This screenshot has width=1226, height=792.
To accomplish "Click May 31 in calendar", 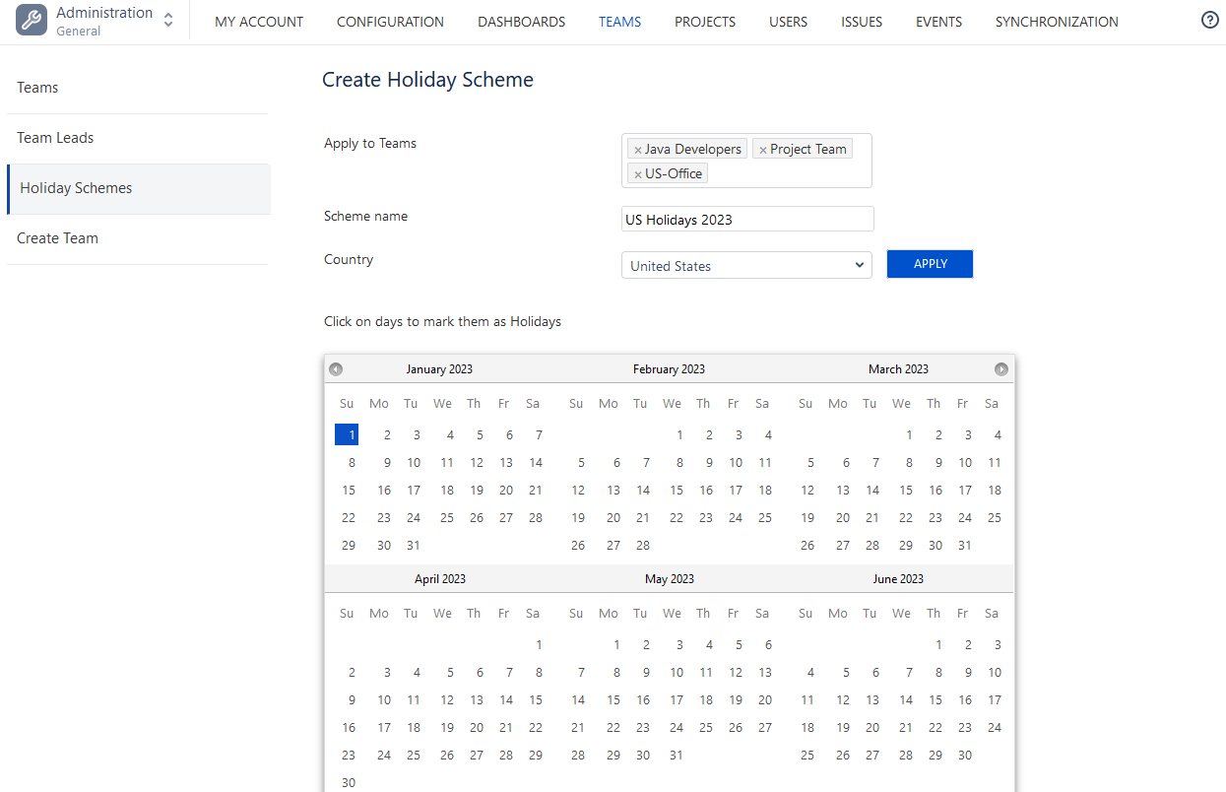I will (x=676, y=755).
